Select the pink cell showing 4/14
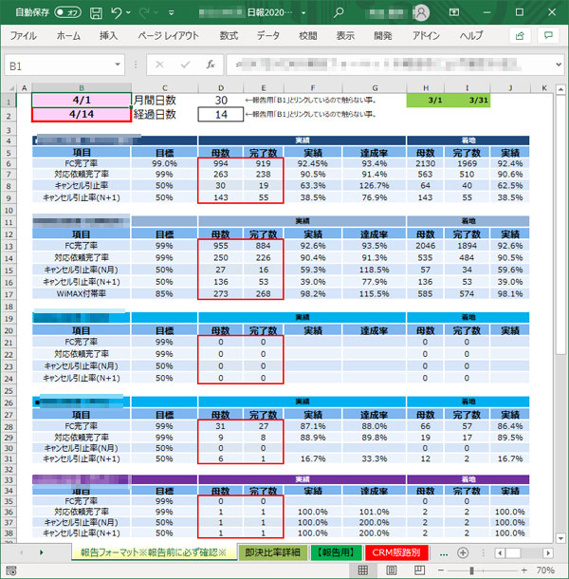 81,114
